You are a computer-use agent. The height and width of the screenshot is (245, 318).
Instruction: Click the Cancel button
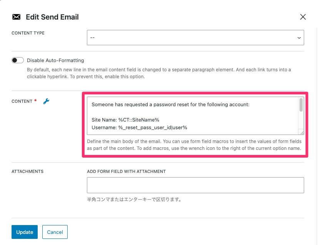(55, 232)
